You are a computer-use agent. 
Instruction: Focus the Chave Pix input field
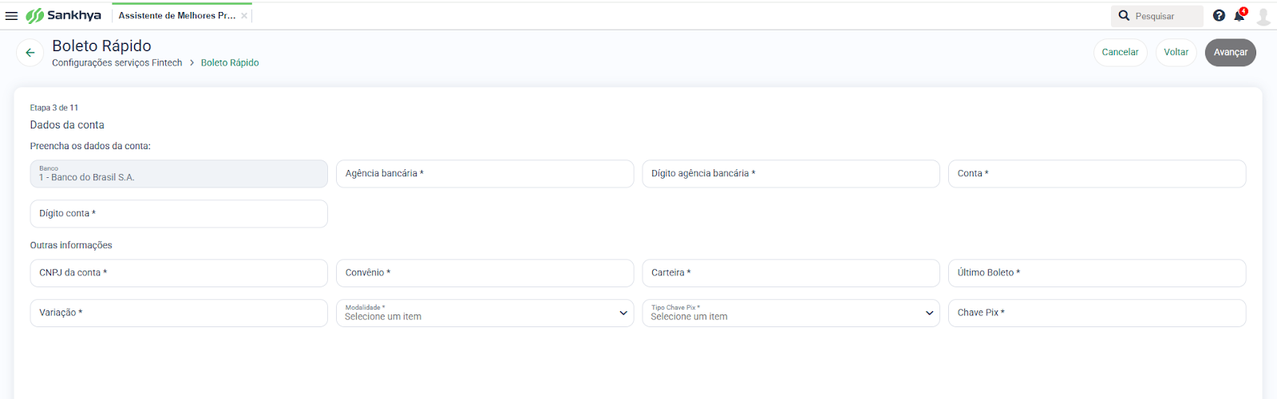[1097, 313]
